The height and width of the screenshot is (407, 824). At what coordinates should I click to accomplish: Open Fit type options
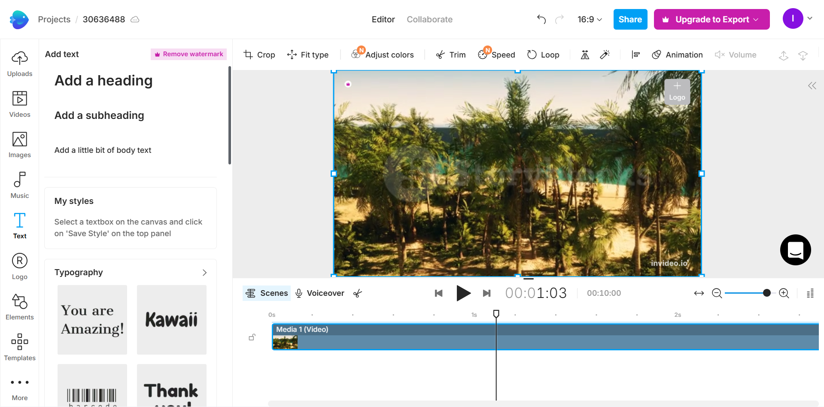308,55
